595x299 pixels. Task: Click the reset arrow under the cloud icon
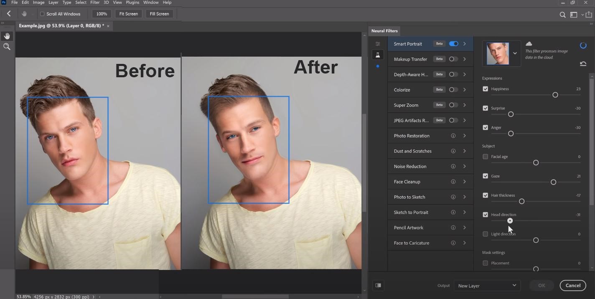[583, 63]
